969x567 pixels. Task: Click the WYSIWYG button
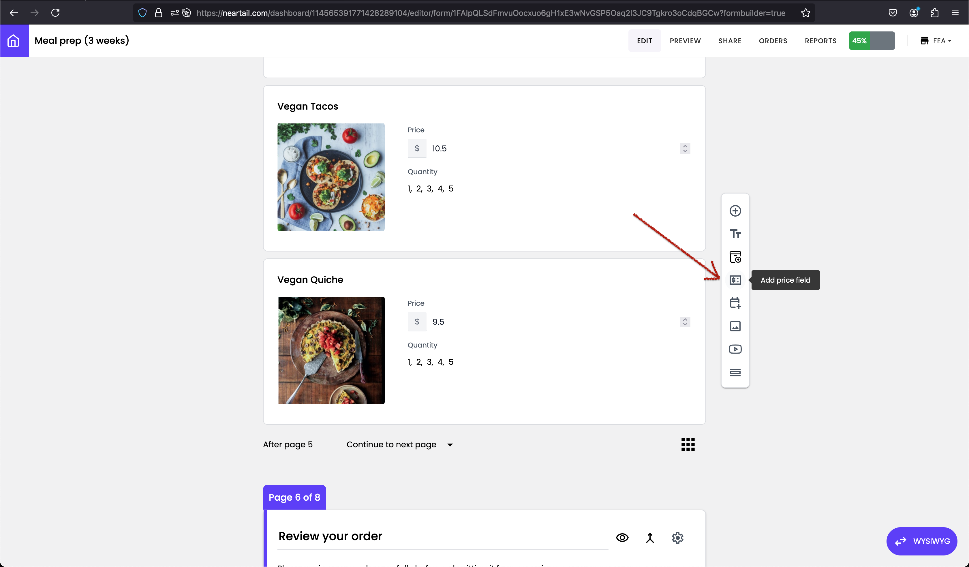click(x=921, y=541)
